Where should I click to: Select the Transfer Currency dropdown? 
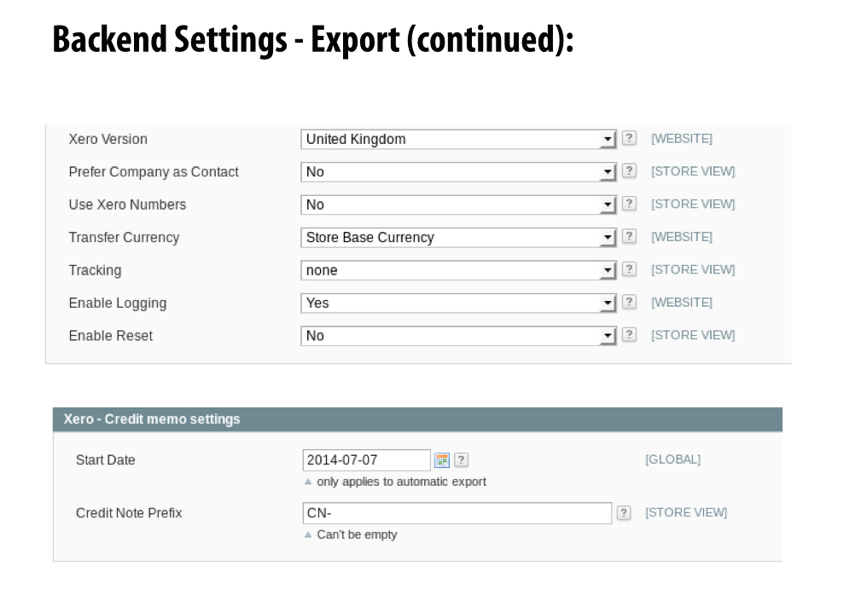[x=458, y=237]
